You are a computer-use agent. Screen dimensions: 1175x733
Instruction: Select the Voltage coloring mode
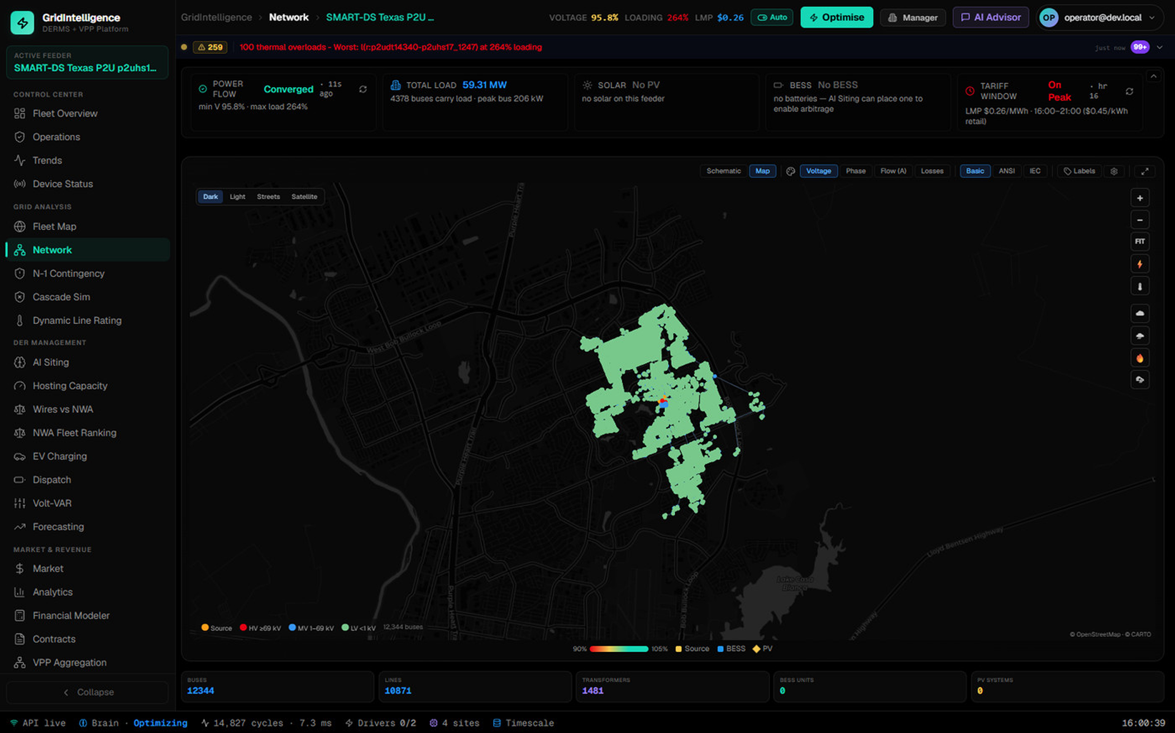[818, 171]
